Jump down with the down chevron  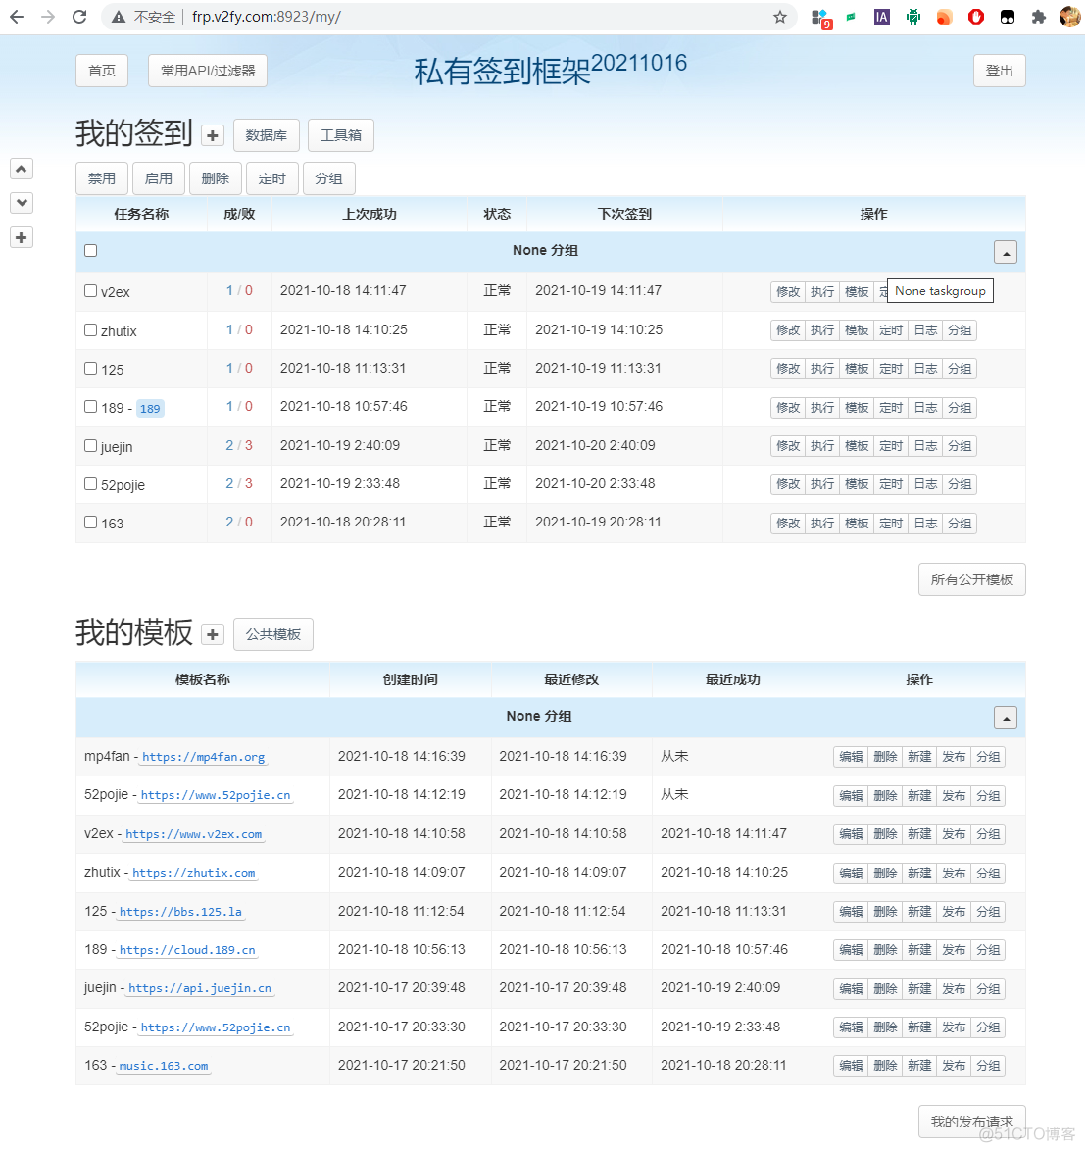click(x=22, y=203)
